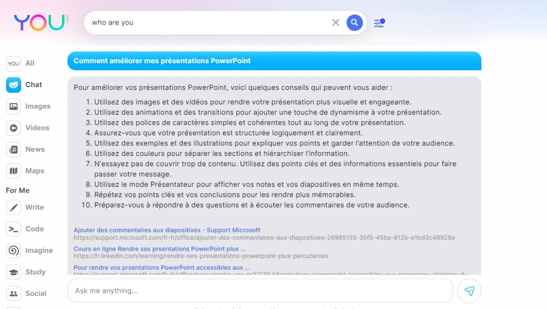Click the intro sentence 'Pour améliorer vos présentations'
Screen dimensions: 547x309
232,87
